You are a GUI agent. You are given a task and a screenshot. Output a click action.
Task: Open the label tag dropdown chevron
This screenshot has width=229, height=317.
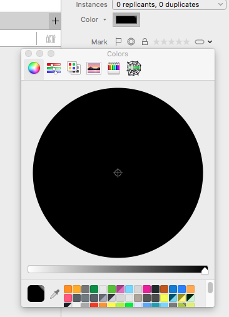210,42
